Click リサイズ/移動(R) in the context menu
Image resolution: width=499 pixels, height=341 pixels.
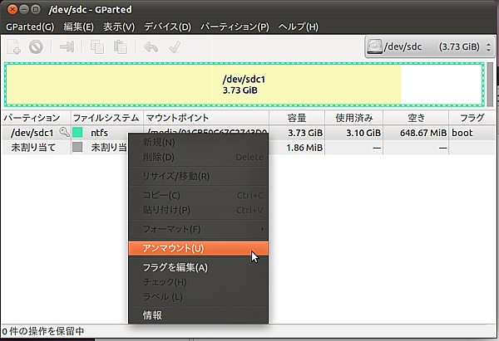[198, 176]
